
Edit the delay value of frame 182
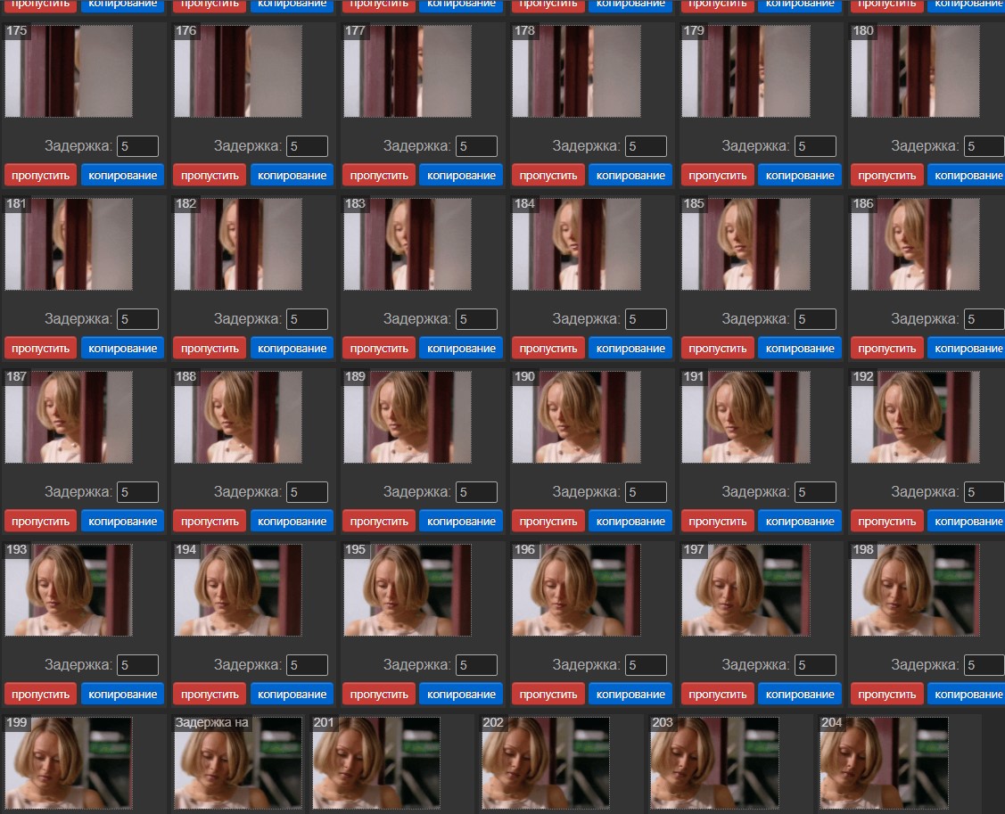coord(307,319)
